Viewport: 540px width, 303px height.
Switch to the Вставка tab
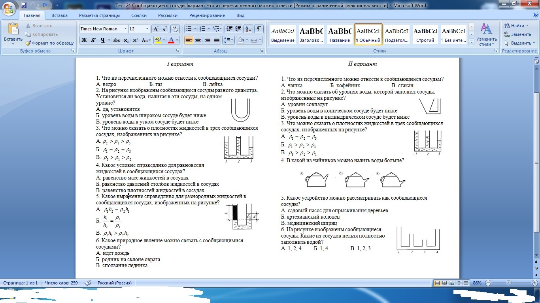[x=59, y=15]
